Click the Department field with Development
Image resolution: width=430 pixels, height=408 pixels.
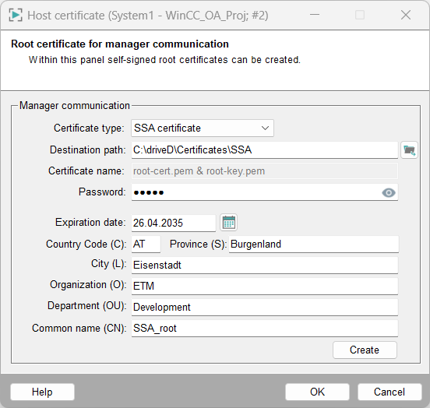pos(265,307)
